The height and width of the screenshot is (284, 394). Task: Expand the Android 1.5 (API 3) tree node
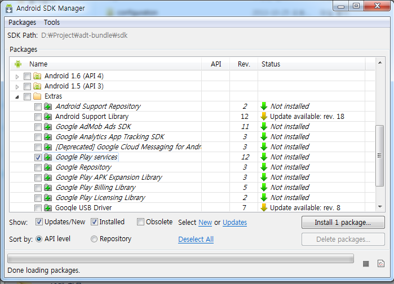click(17, 87)
